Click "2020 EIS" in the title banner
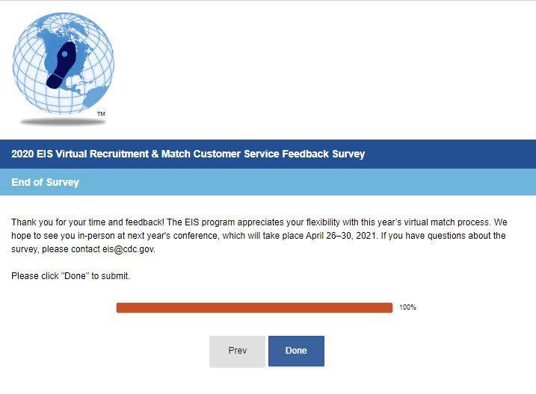 point(32,154)
